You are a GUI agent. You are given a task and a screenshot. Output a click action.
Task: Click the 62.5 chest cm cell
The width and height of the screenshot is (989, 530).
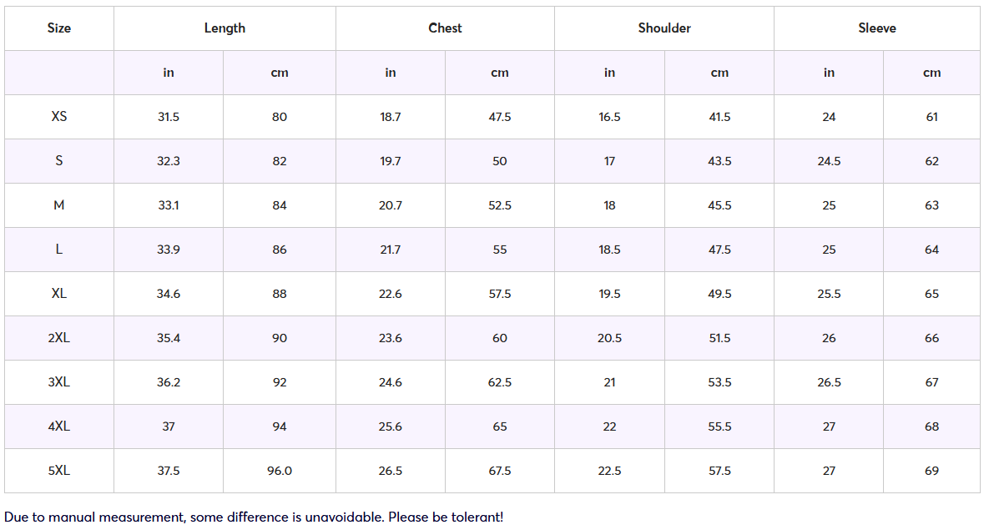pyautogui.click(x=500, y=382)
